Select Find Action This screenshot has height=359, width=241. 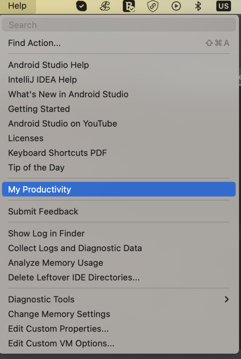pos(34,43)
